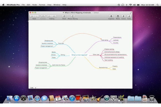Open the View menu
This screenshot has height=107, width=161.
pyautogui.click(x=49, y=5)
